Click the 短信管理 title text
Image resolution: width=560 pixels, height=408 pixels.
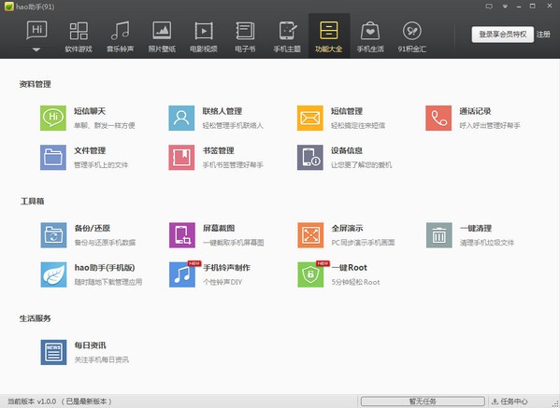click(347, 111)
